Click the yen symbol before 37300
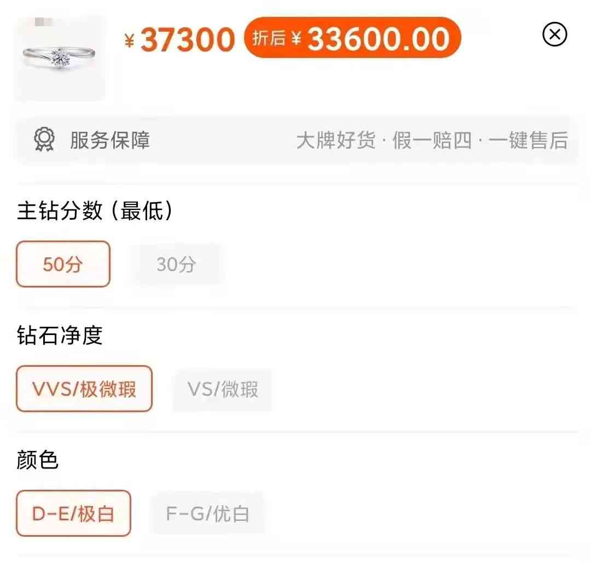This screenshot has height=563, width=591. click(x=130, y=41)
